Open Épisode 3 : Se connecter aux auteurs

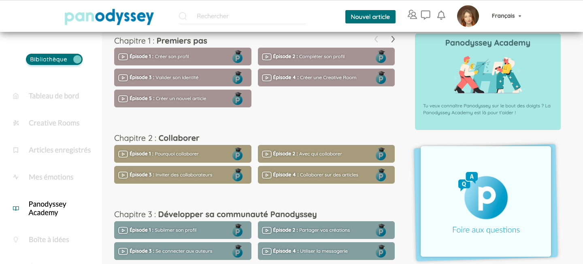click(x=183, y=251)
